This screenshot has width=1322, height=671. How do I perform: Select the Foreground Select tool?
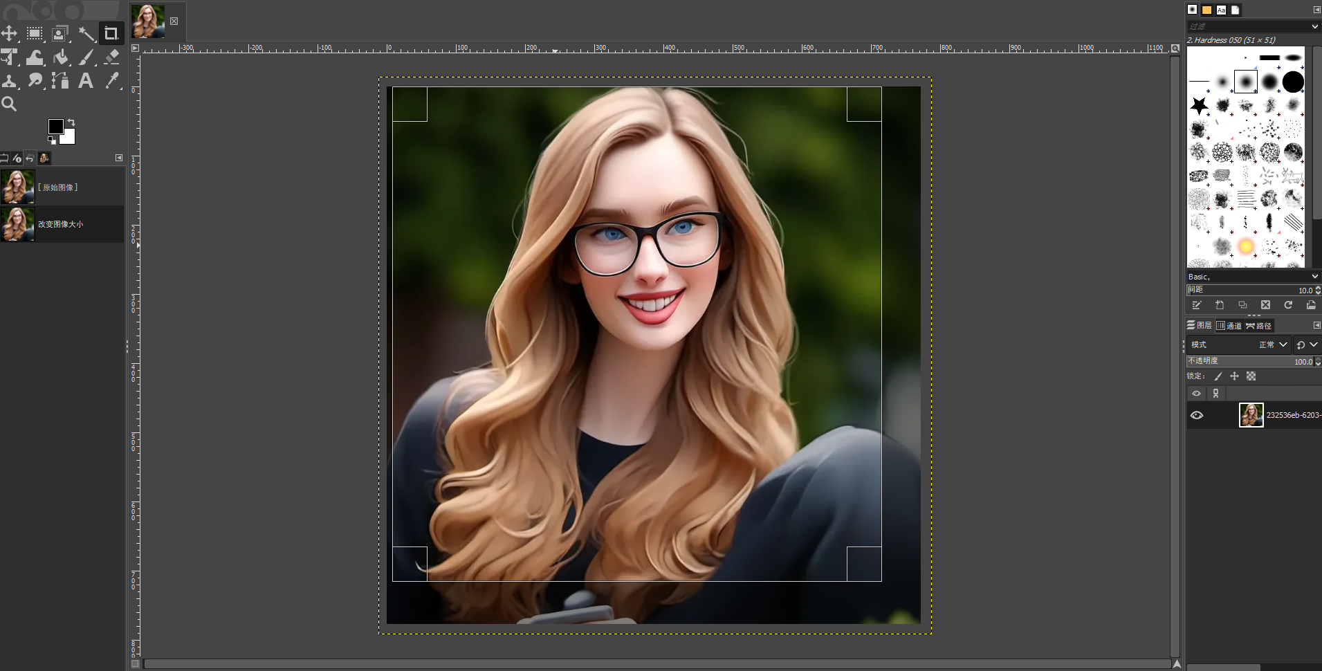pos(60,33)
